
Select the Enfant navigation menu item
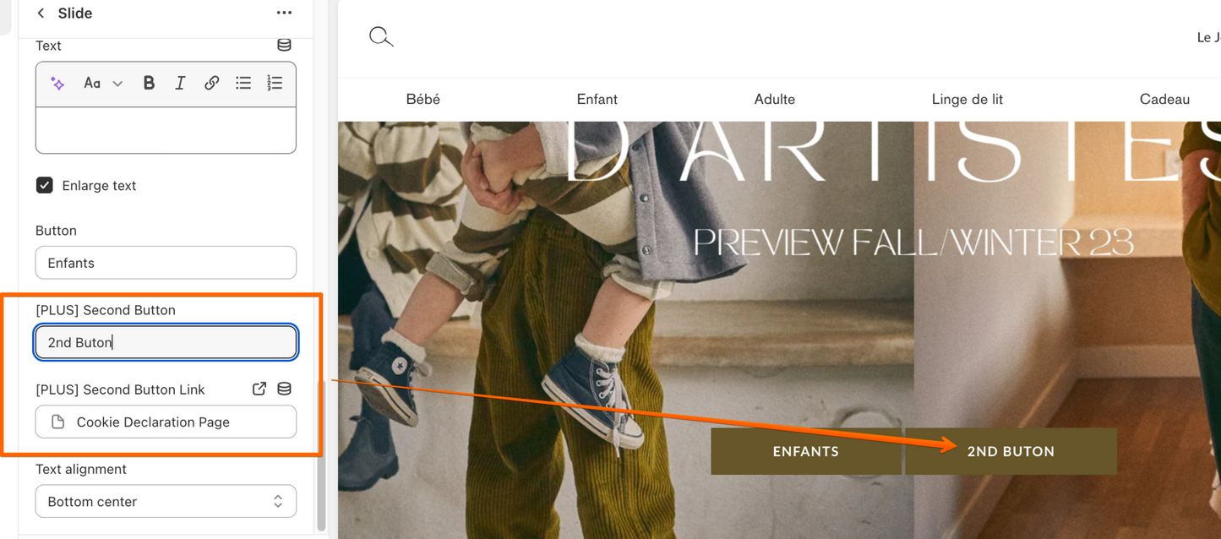point(597,99)
